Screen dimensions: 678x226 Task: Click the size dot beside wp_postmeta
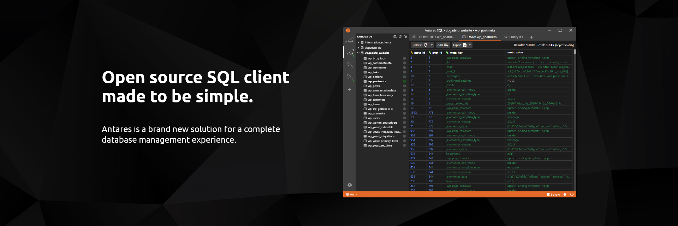[404, 82]
